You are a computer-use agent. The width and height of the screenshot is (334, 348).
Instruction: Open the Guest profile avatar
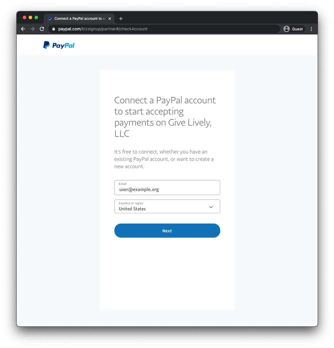287,29
